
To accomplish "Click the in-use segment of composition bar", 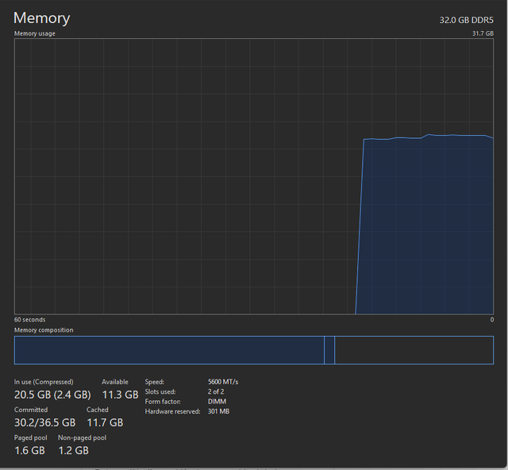I will point(169,350).
